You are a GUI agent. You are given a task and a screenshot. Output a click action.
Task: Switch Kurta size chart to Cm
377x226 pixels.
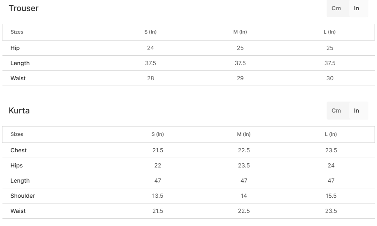coord(336,111)
